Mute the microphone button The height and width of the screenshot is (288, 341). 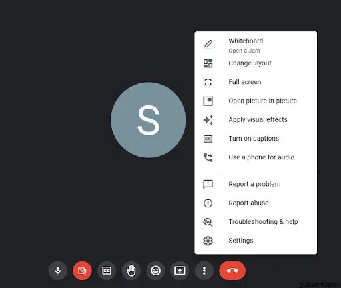coord(58,271)
